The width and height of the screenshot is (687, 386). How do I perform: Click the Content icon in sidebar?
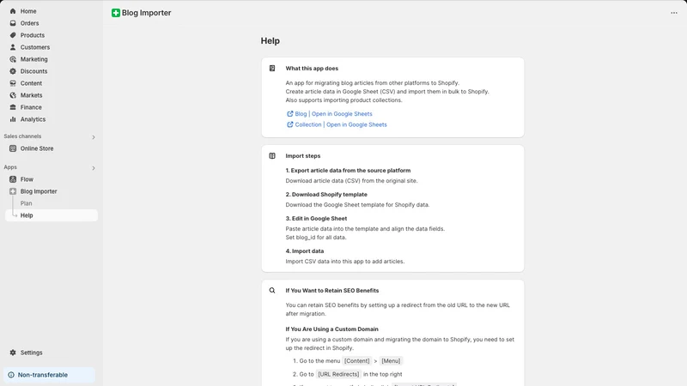pyautogui.click(x=13, y=83)
